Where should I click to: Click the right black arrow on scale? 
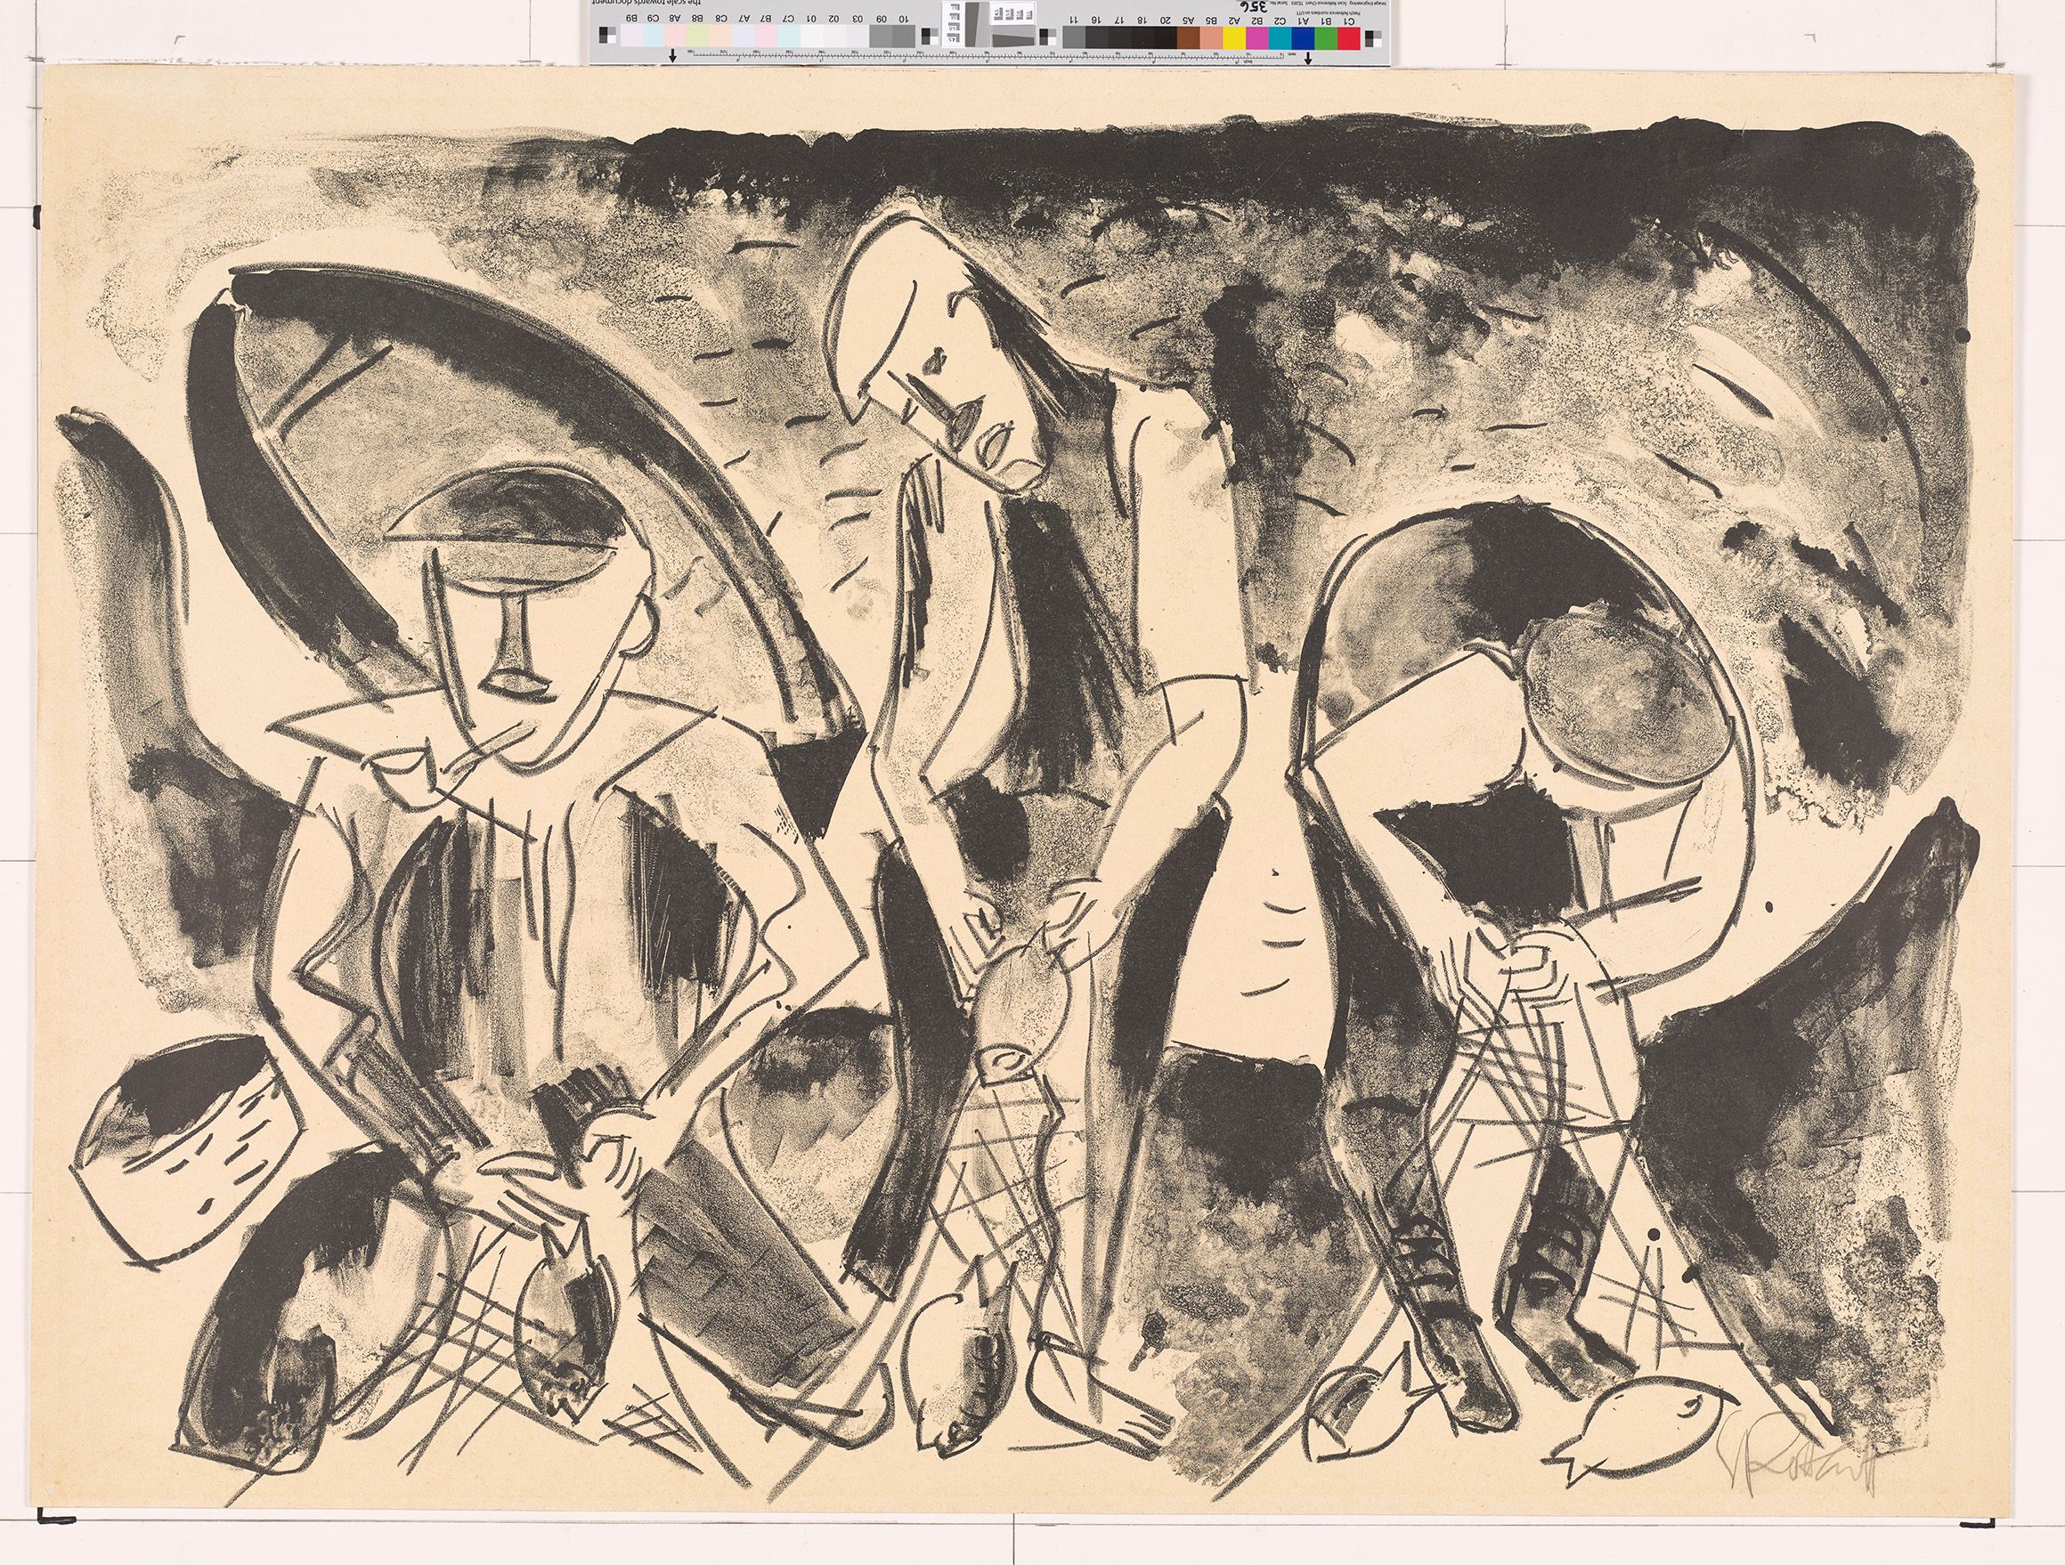[x=1309, y=58]
